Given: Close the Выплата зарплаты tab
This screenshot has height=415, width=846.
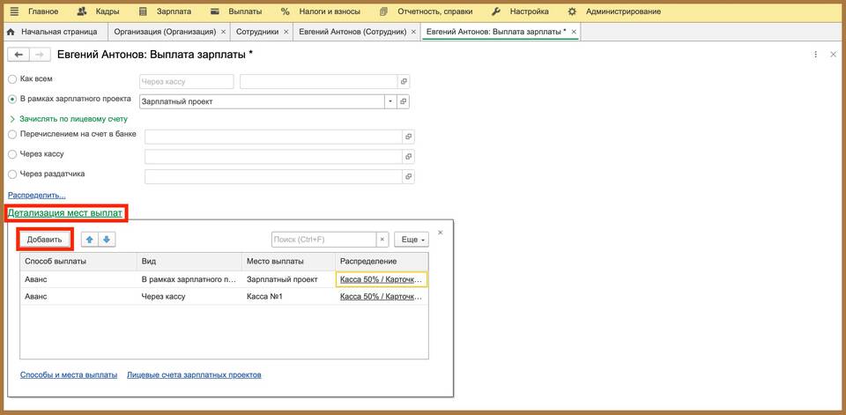Looking at the screenshot, I should [574, 32].
